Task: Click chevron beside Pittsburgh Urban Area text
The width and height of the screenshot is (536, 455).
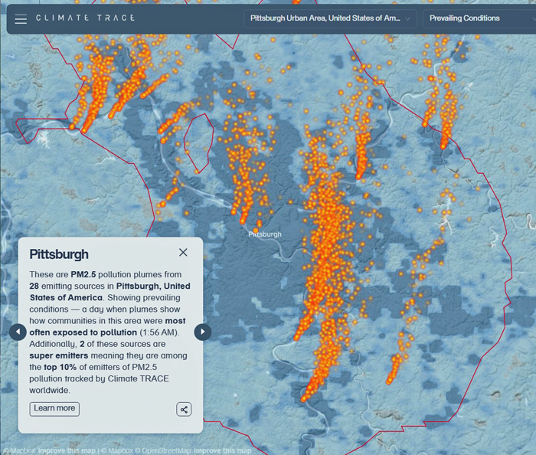Action: (407, 18)
